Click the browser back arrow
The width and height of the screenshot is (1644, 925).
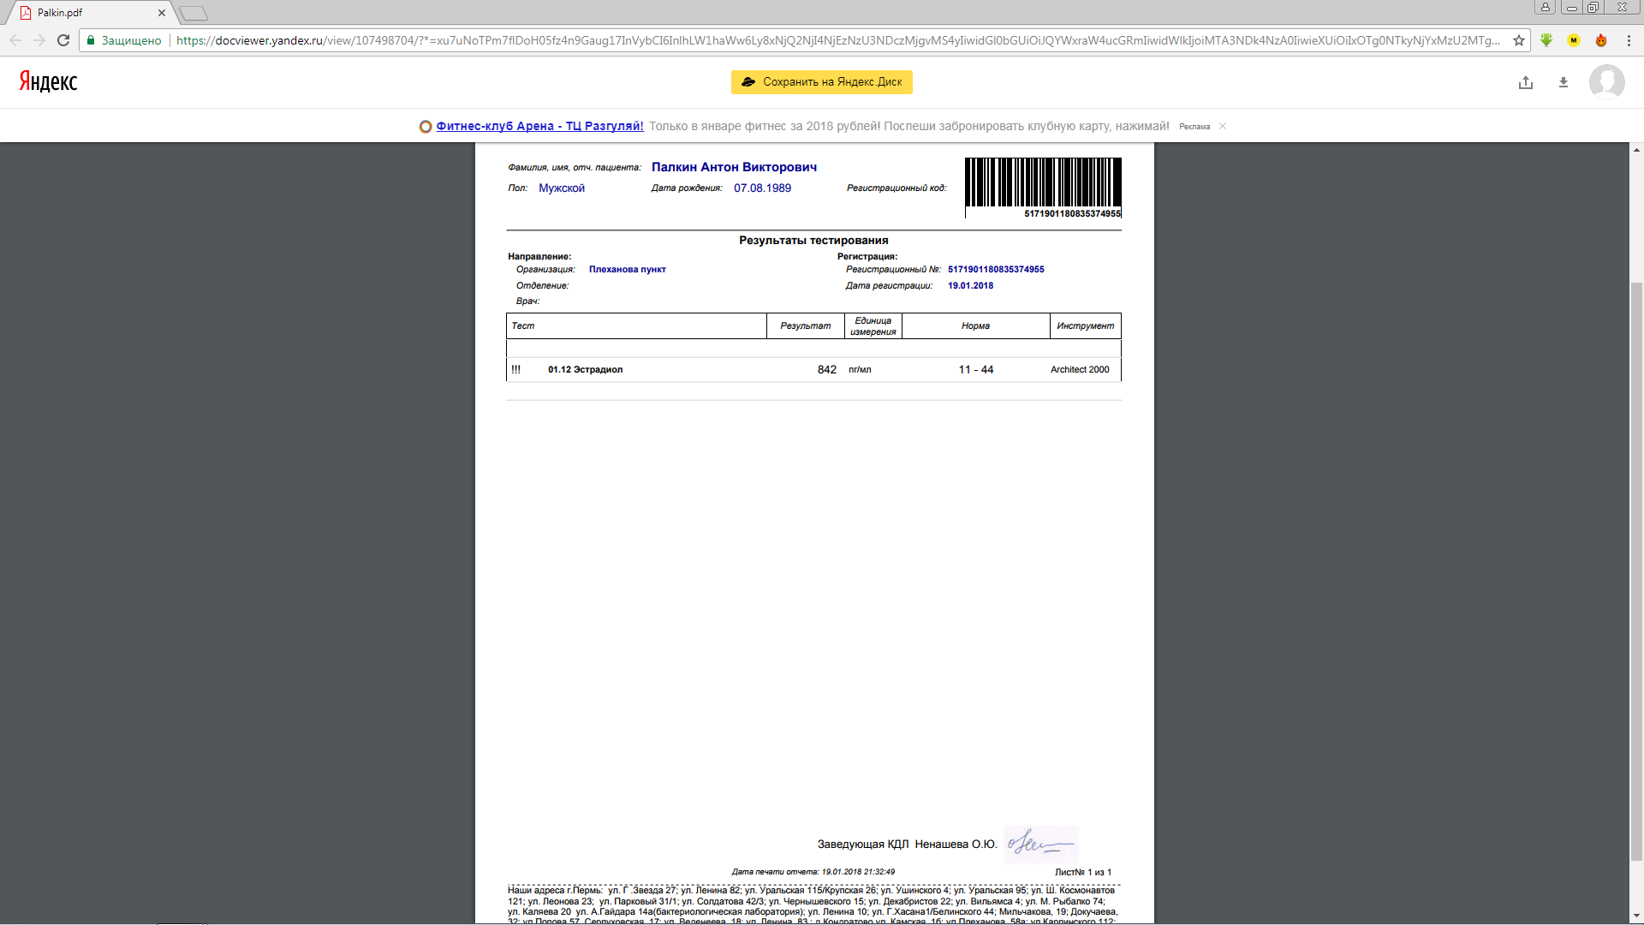coord(15,40)
